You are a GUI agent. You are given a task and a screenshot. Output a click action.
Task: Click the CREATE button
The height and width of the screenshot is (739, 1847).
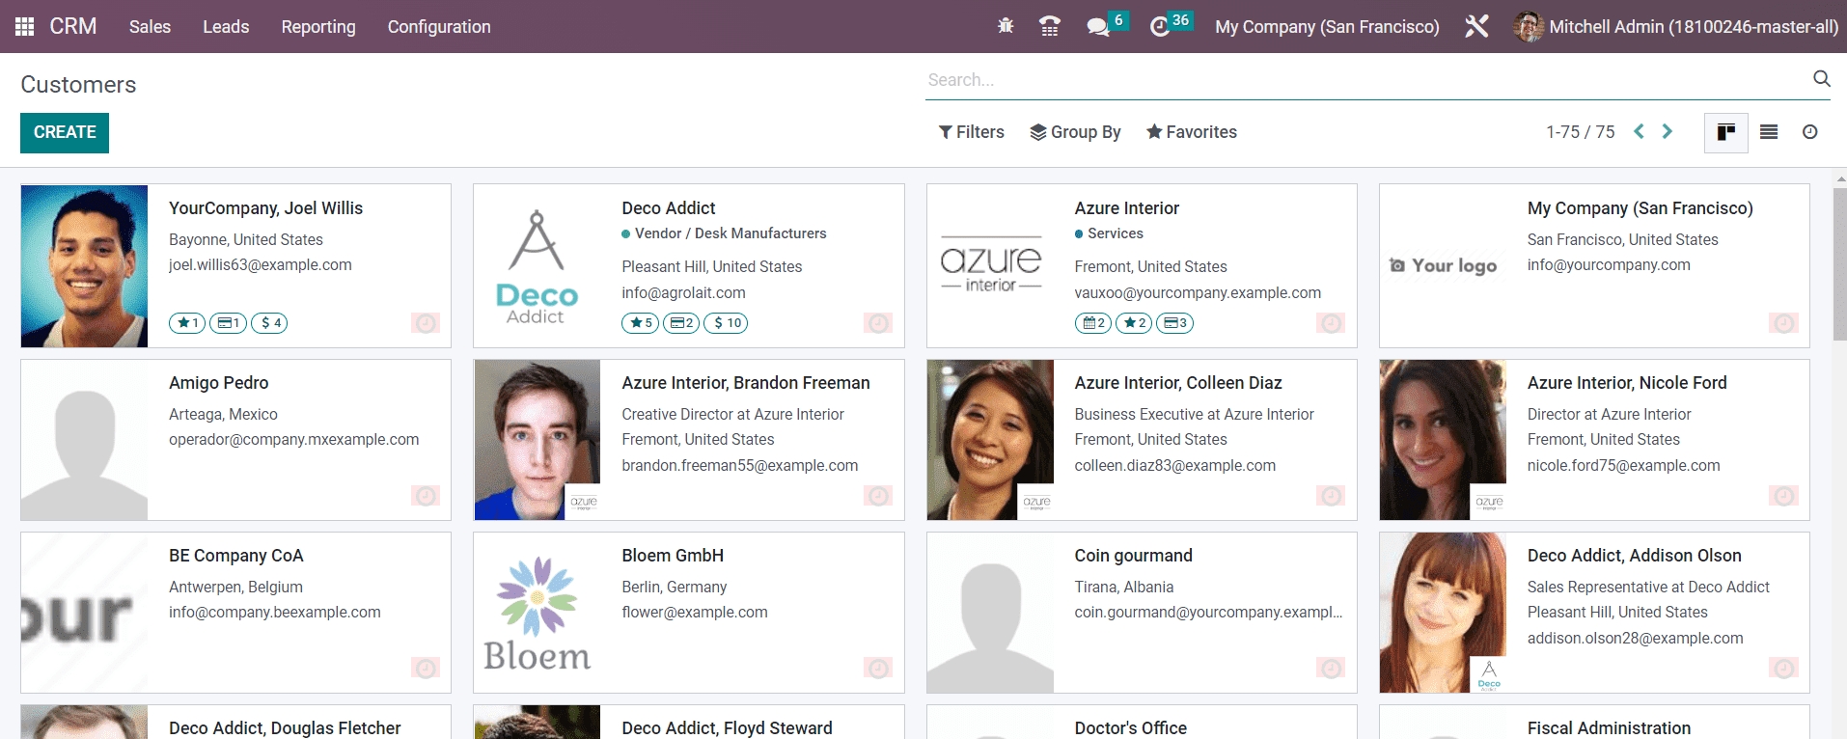point(65,132)
